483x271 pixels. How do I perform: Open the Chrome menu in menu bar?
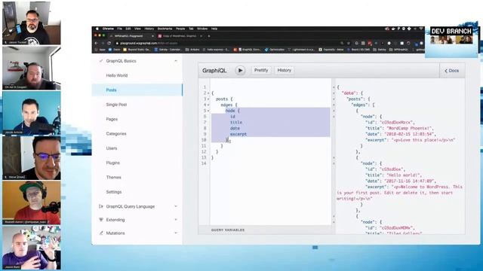[108, 29]
